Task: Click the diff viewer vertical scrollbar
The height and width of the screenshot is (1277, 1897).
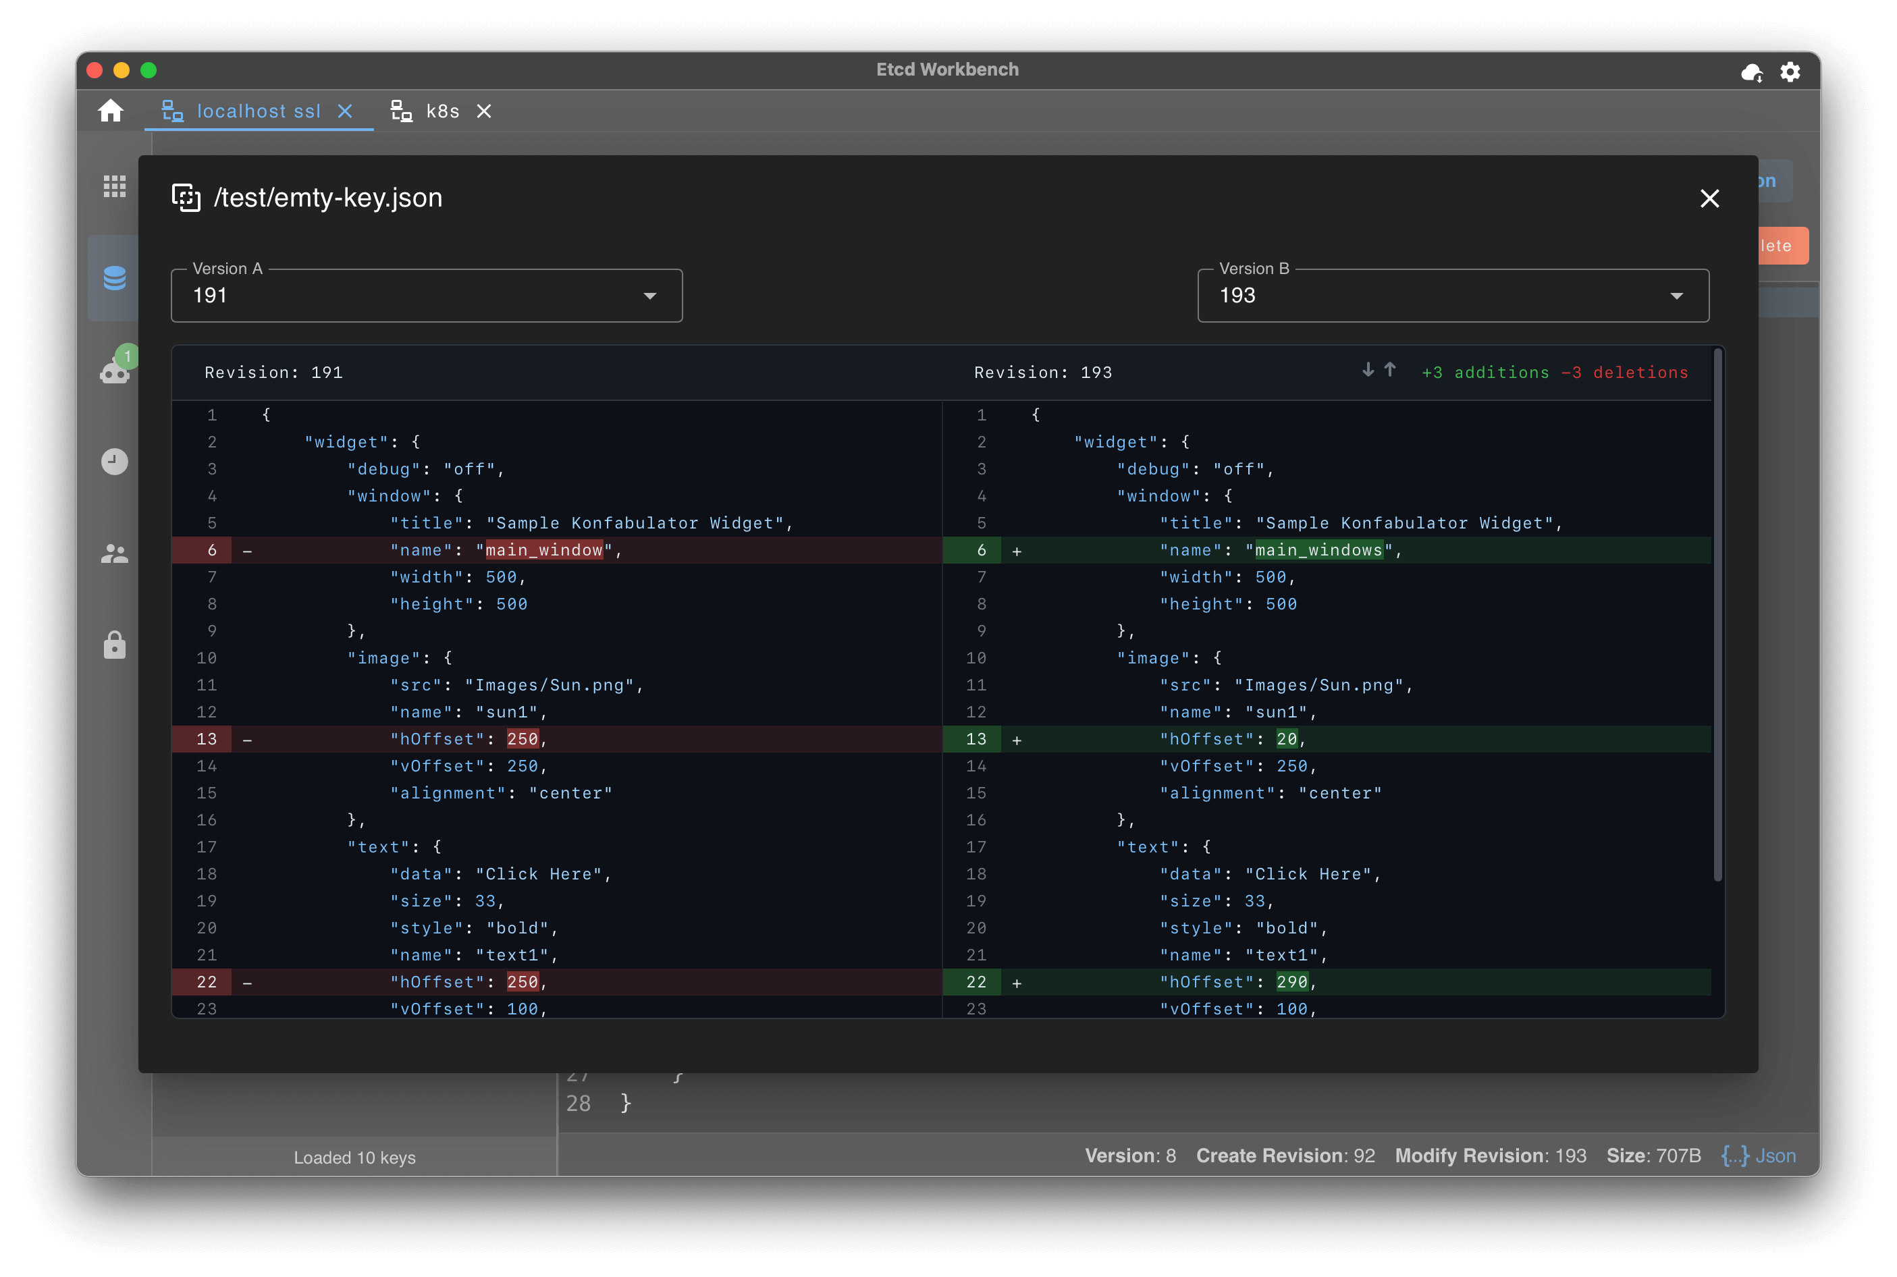Action: tap(1718, 615)
